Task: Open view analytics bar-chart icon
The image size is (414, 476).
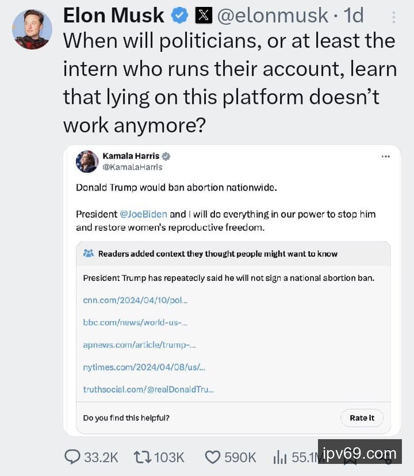Action: (280, 457)
